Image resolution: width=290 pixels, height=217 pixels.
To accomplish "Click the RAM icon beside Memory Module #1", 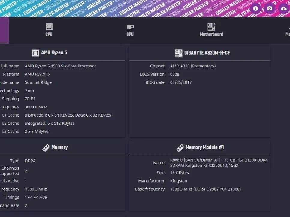I will pyautogui.click(x=180, y=148).
